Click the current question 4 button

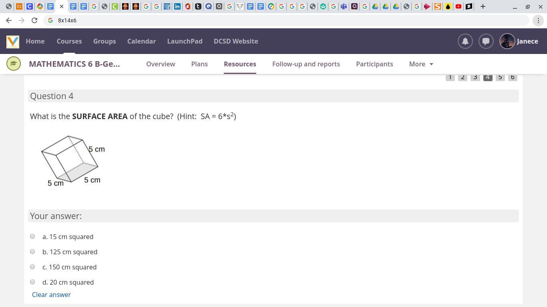488,77
